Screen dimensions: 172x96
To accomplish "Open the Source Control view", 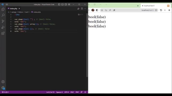I will pyautogui.click(x=3, y=21).
